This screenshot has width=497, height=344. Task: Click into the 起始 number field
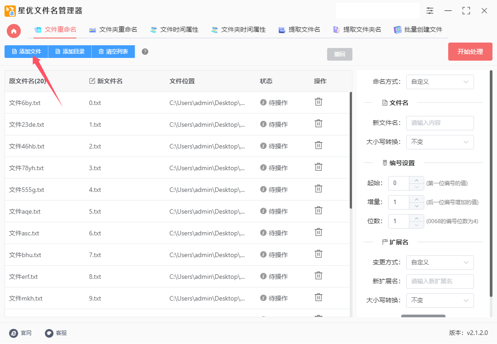399,183
